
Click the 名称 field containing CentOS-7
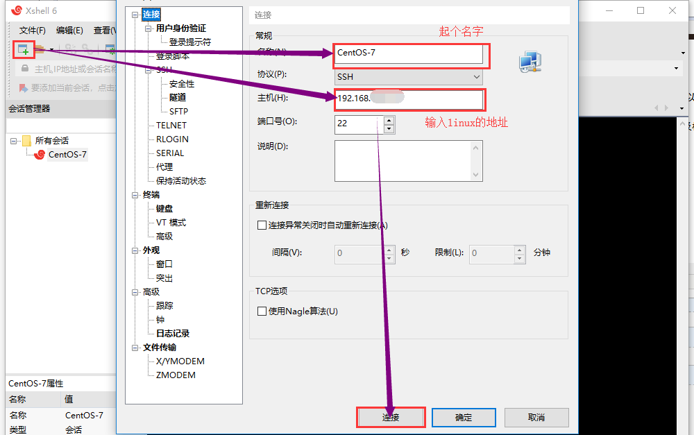pyautogui.click(x=409, y=53)
